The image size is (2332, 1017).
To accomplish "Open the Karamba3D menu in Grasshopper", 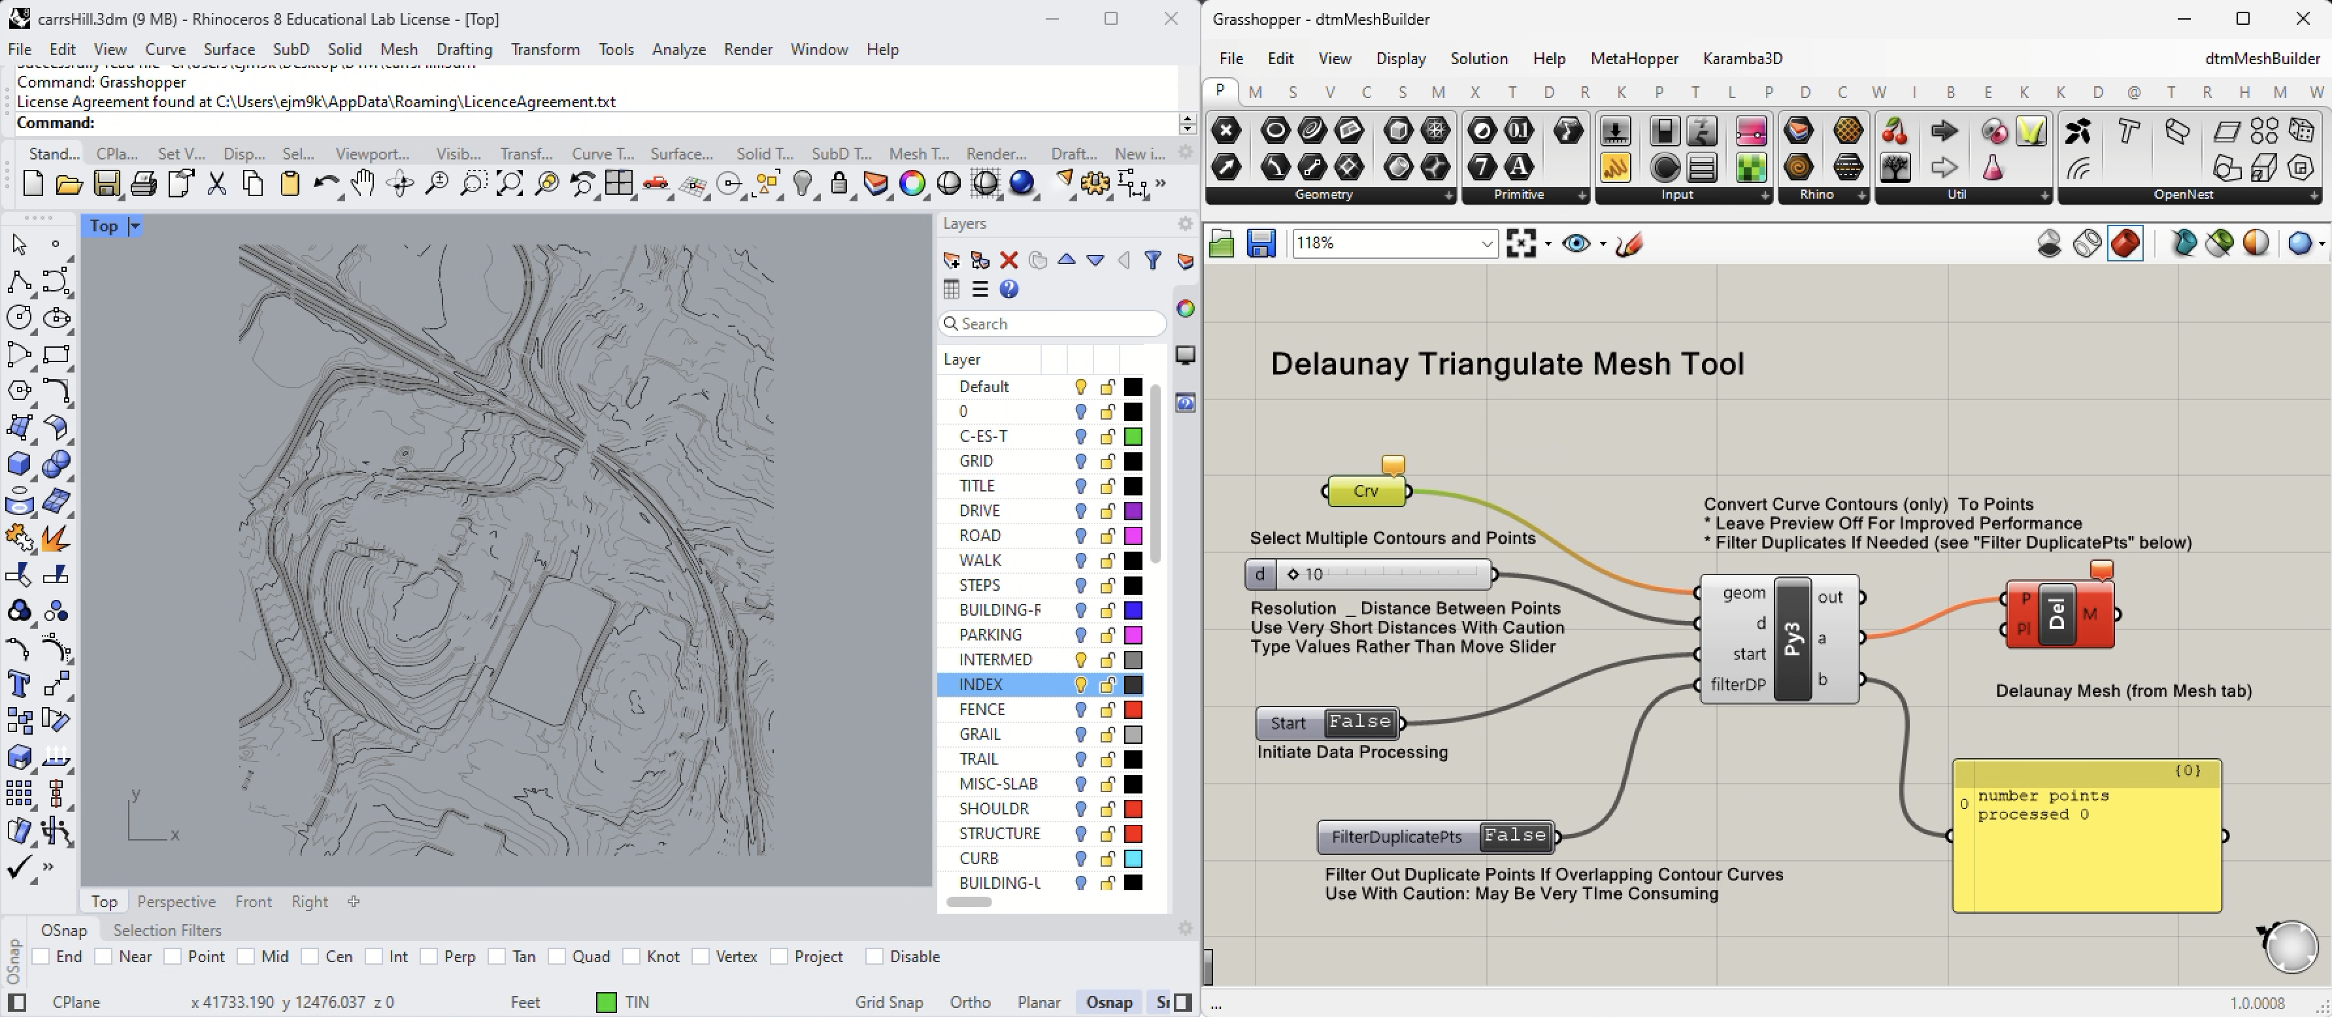I will (x=1742, y=58).
